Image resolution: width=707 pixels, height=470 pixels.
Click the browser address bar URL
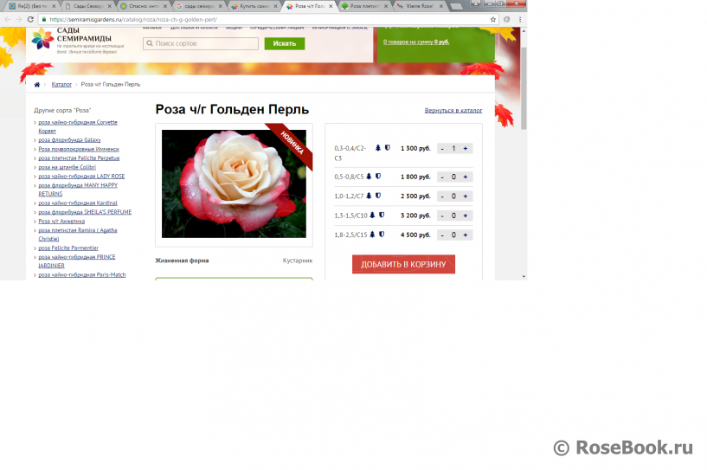133,19
